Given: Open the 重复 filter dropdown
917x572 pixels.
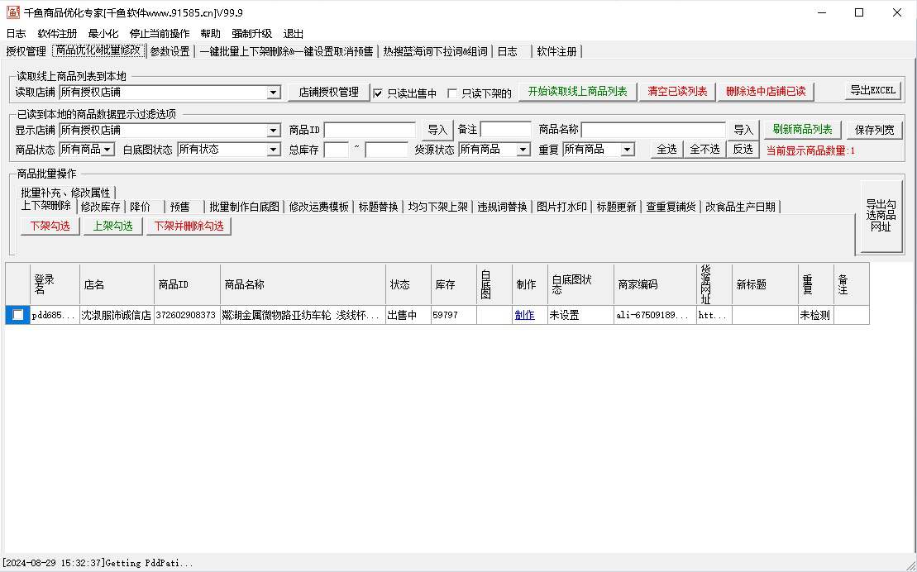Looking at the screenshot, I should click(x=627, y=150).
